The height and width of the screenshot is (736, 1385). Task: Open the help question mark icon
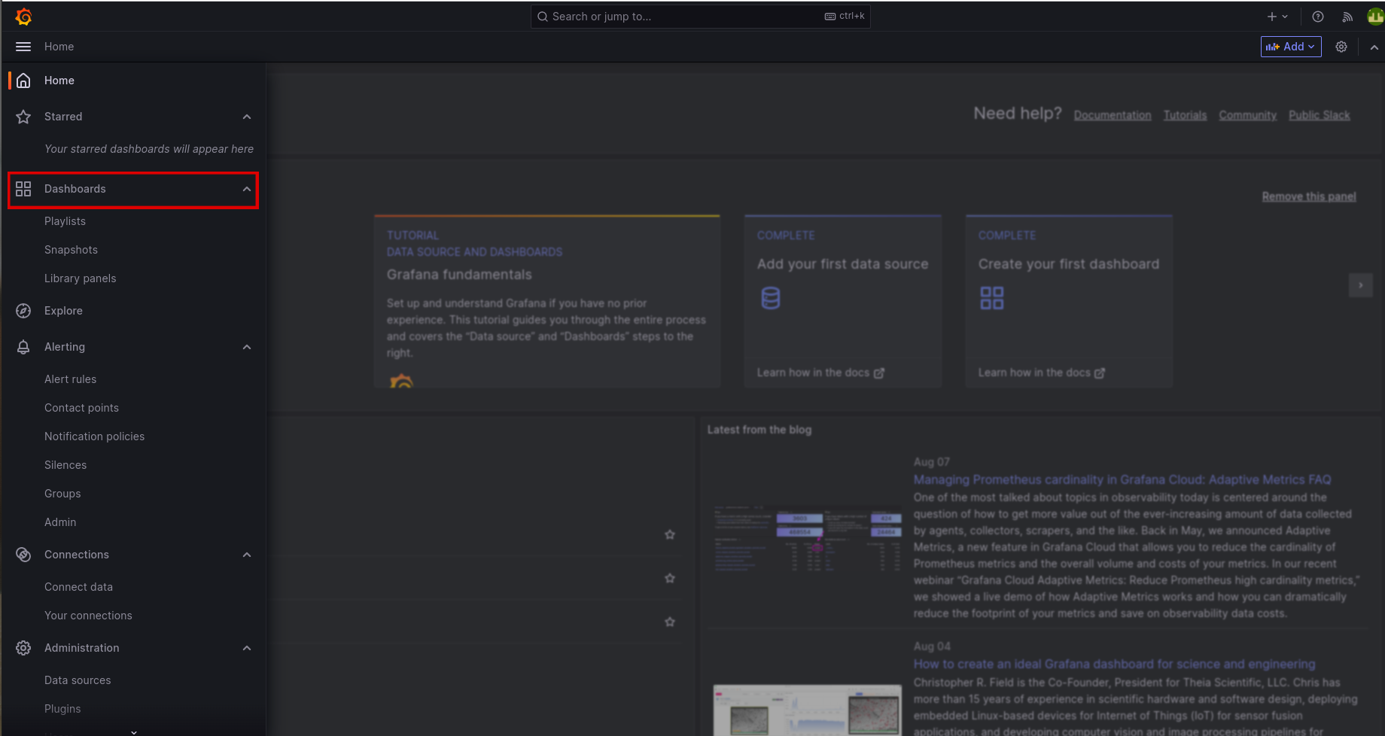1318,17
